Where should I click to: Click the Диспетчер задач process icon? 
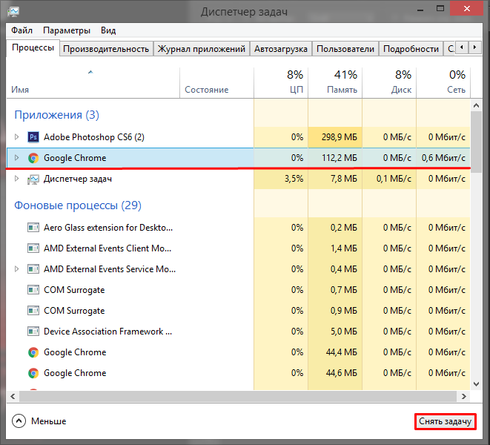(x=33, y=179)
